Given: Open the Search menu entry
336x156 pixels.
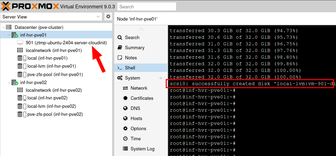Looking at the screenshot, I should pos(141,37).
